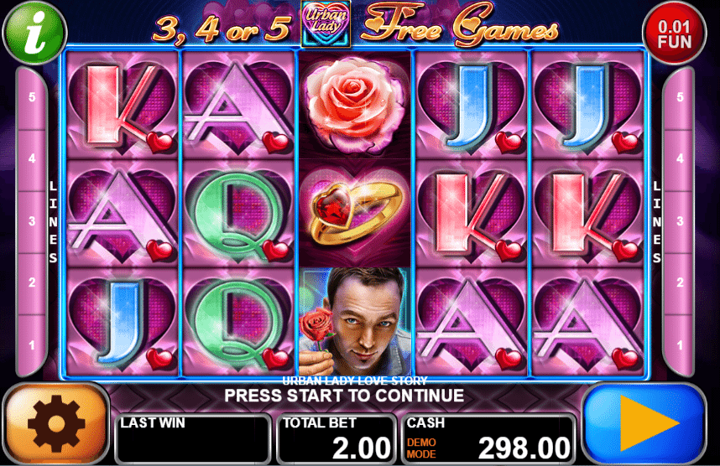Click the orange settings gear button
720x466 pixels.
56,424
